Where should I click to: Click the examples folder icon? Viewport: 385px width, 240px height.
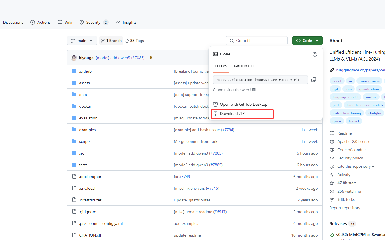74,130
